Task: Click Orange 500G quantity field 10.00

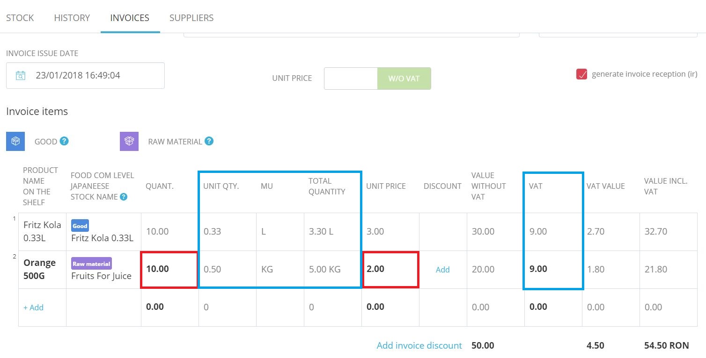Action: click(x=169, y=269)
